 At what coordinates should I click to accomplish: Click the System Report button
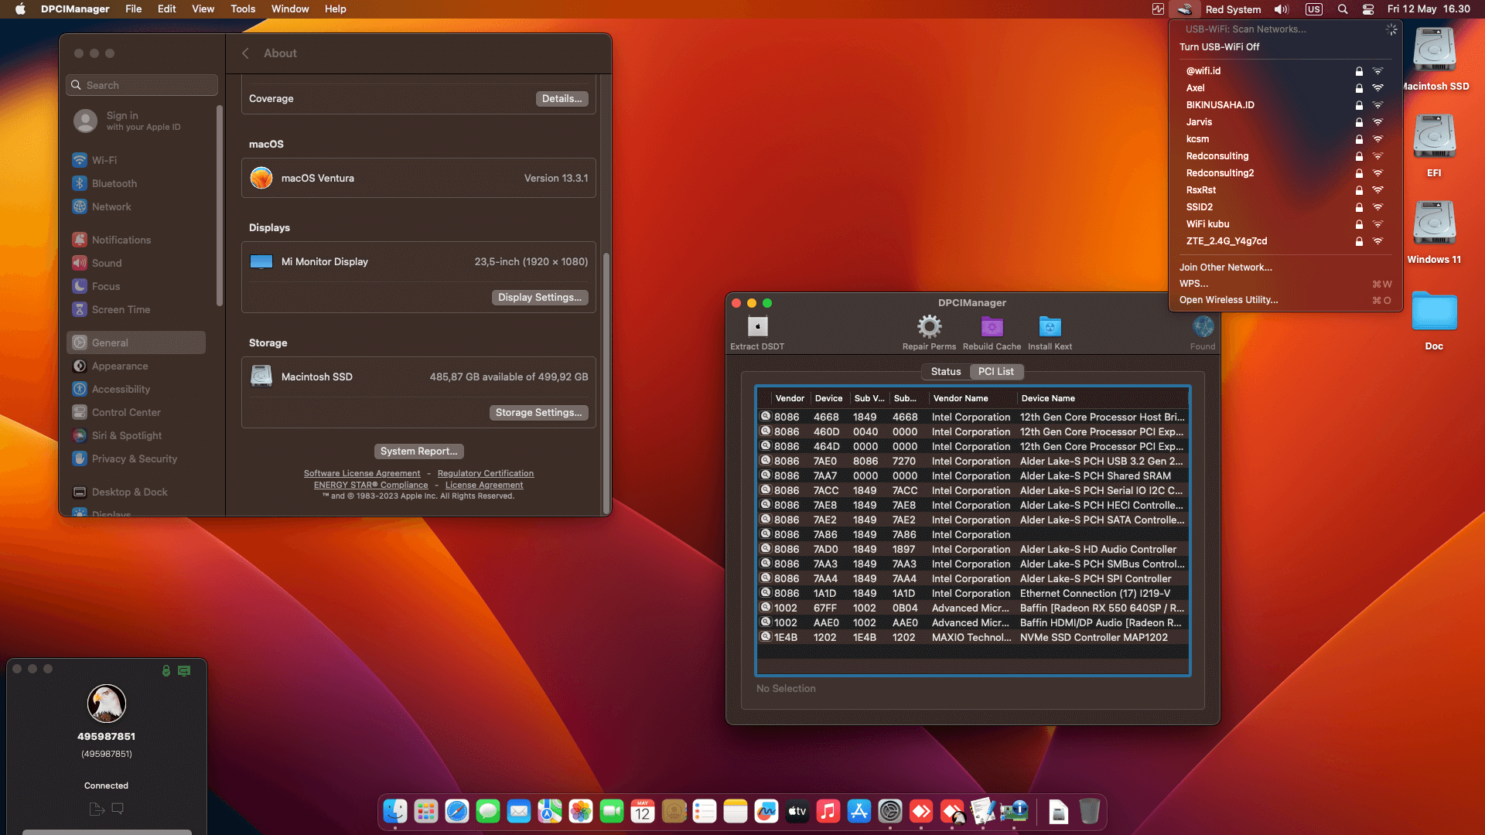[x=418, y=451]
